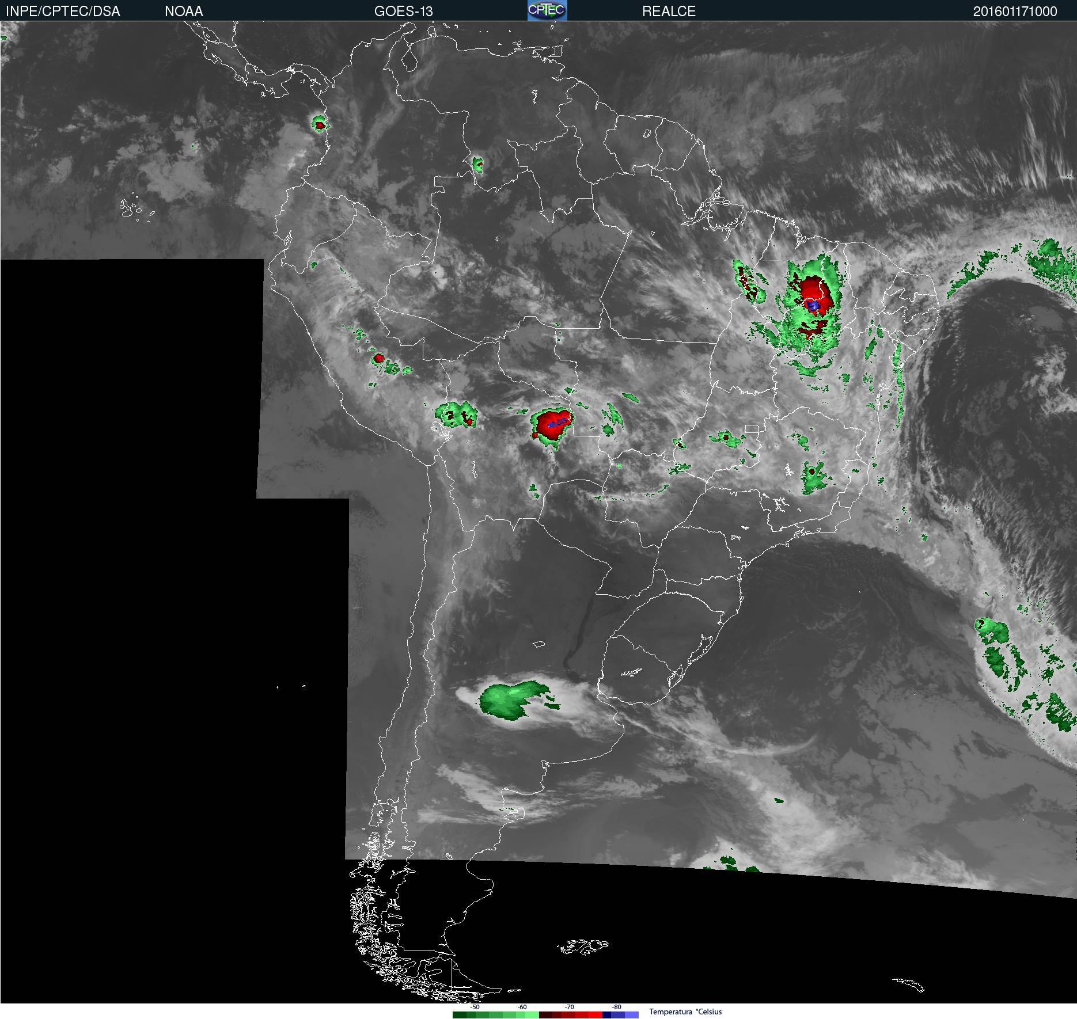1077x1019 pixels.
Task: Click the lightest green swatch on the color scale
Action: [532, 1015]
